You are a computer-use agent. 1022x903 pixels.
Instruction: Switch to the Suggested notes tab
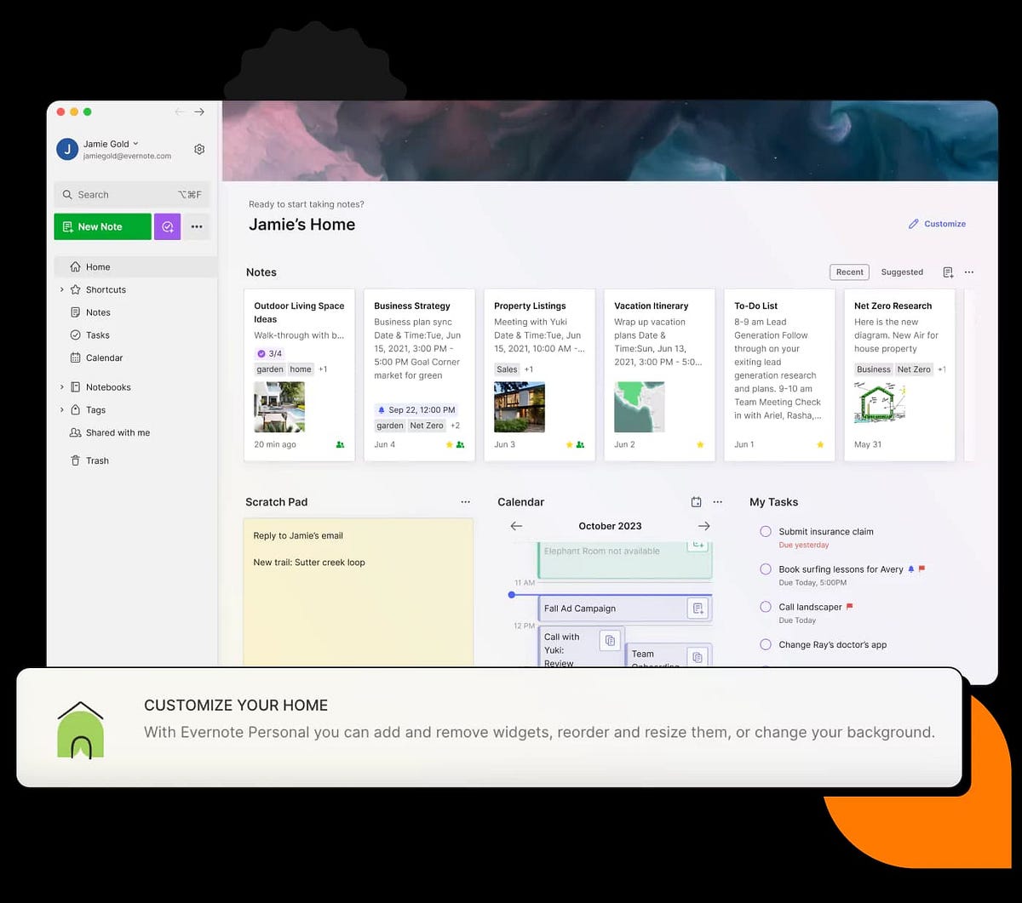[902, 271]
